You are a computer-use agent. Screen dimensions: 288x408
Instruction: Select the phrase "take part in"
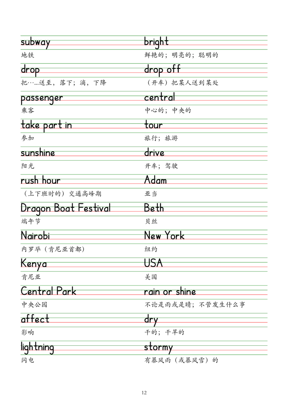coord(46,125)
